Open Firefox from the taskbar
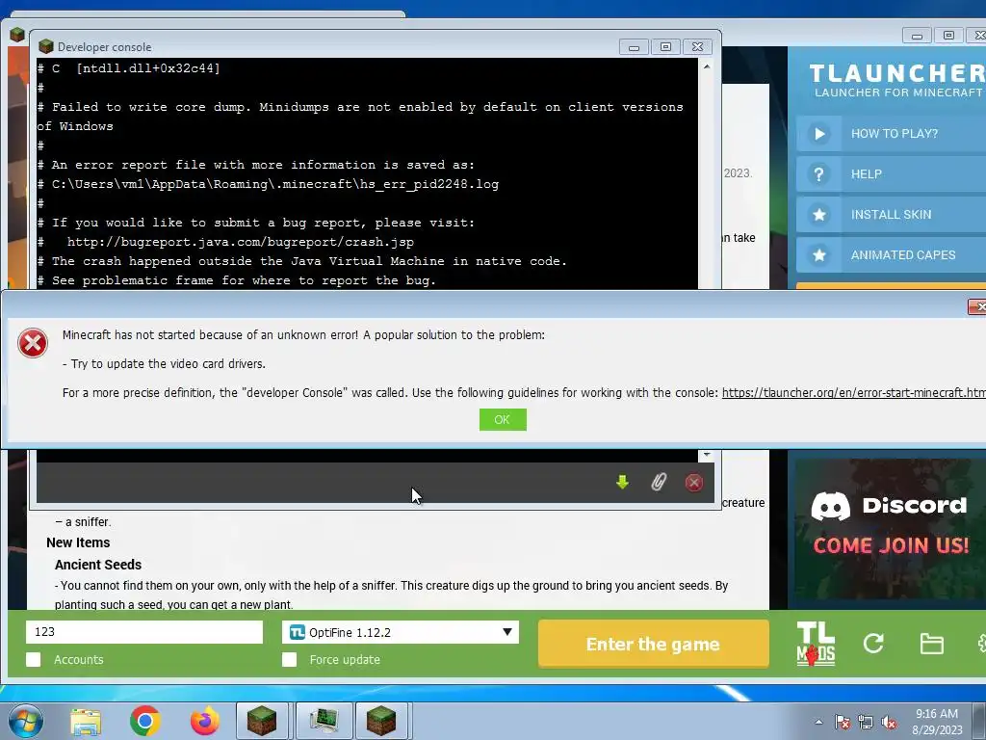 (205, 721)
